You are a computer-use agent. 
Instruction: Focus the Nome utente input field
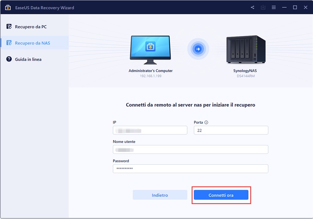pos(190,149)
